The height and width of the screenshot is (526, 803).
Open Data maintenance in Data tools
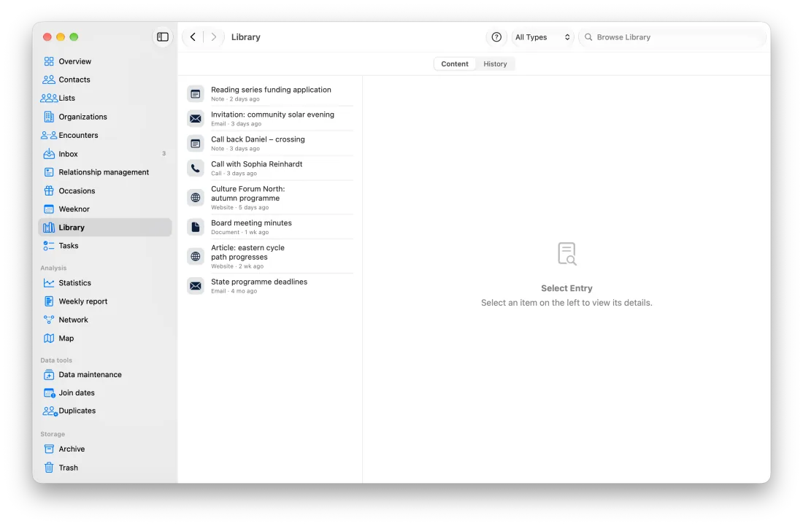105,374
